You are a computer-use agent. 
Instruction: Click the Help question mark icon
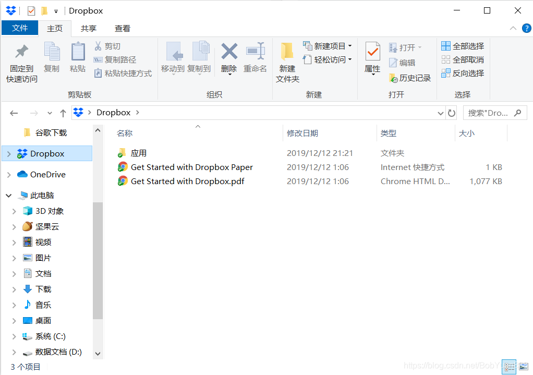tap(527, 28)
